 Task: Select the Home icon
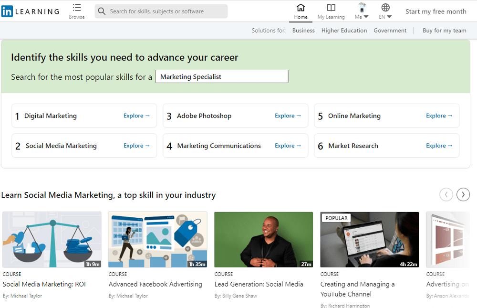pyautogui.click(x=301, y=8)
